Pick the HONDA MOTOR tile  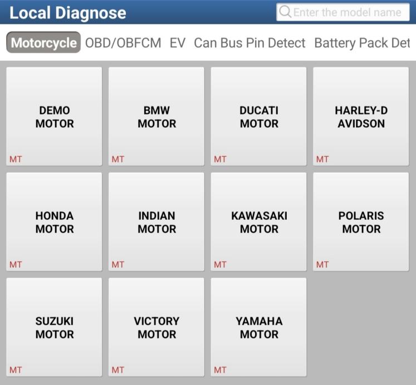55,222
